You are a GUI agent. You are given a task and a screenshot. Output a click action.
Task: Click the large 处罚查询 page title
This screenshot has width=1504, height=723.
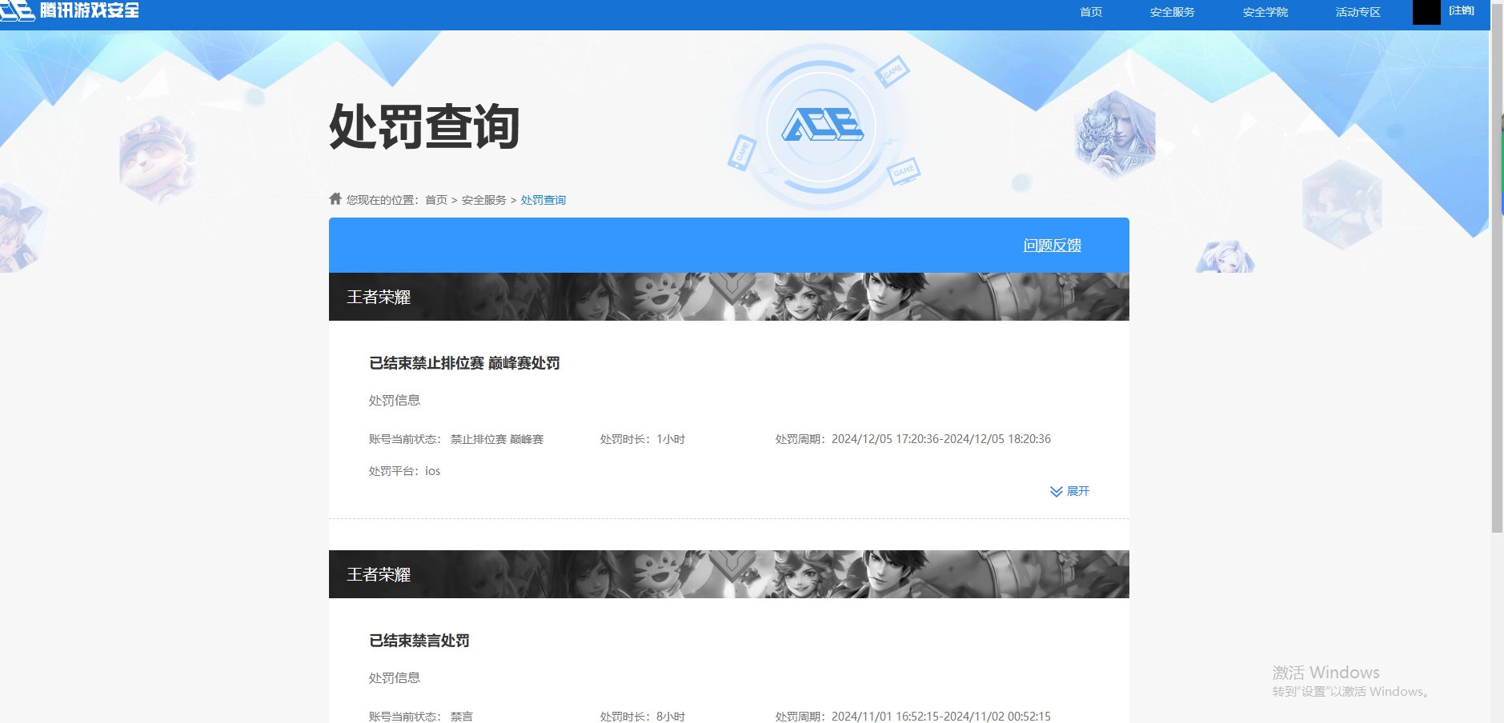[424, 126]
